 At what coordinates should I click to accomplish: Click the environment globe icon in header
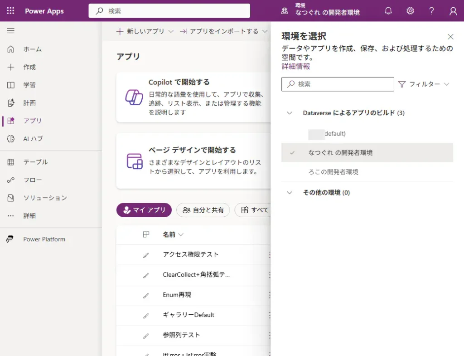[x=285, y=11]
